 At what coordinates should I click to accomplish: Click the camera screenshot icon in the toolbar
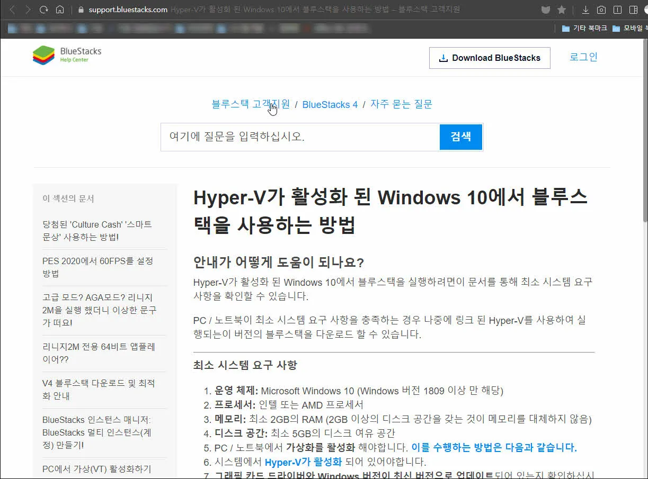pyautogui.click(x=601, y=9)
